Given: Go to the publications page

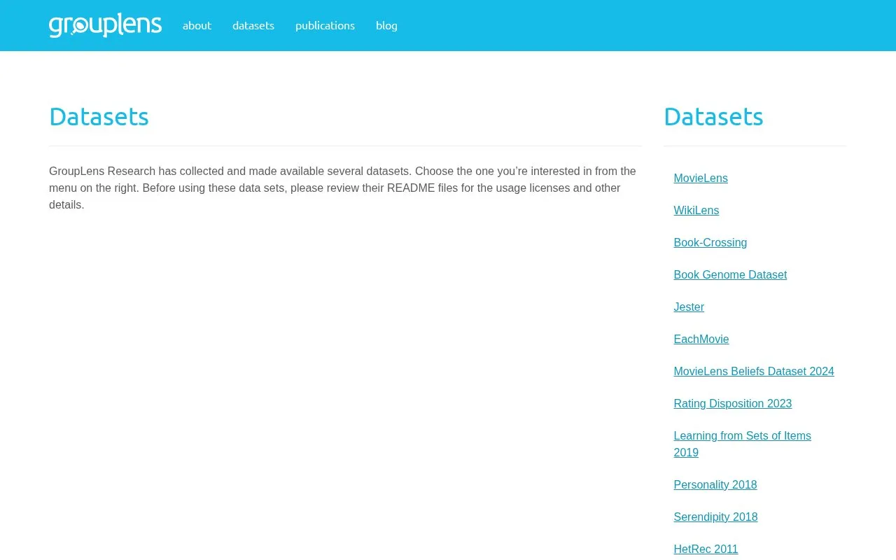Looking at the screenshot, I should [325, 25].
